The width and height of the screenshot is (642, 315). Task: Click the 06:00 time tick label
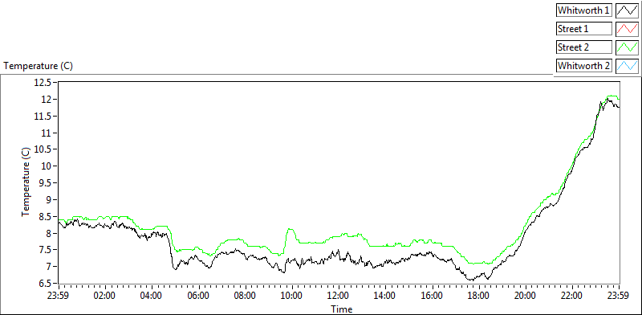click(199, 296)
